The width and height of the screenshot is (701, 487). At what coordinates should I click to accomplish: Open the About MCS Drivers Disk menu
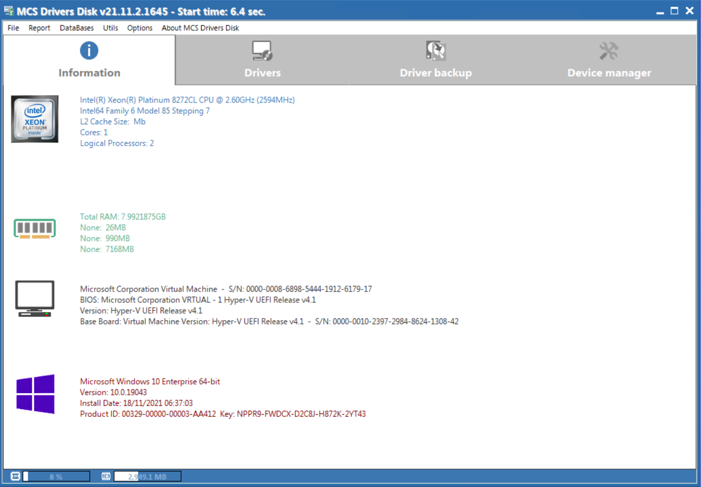[200, 28]
